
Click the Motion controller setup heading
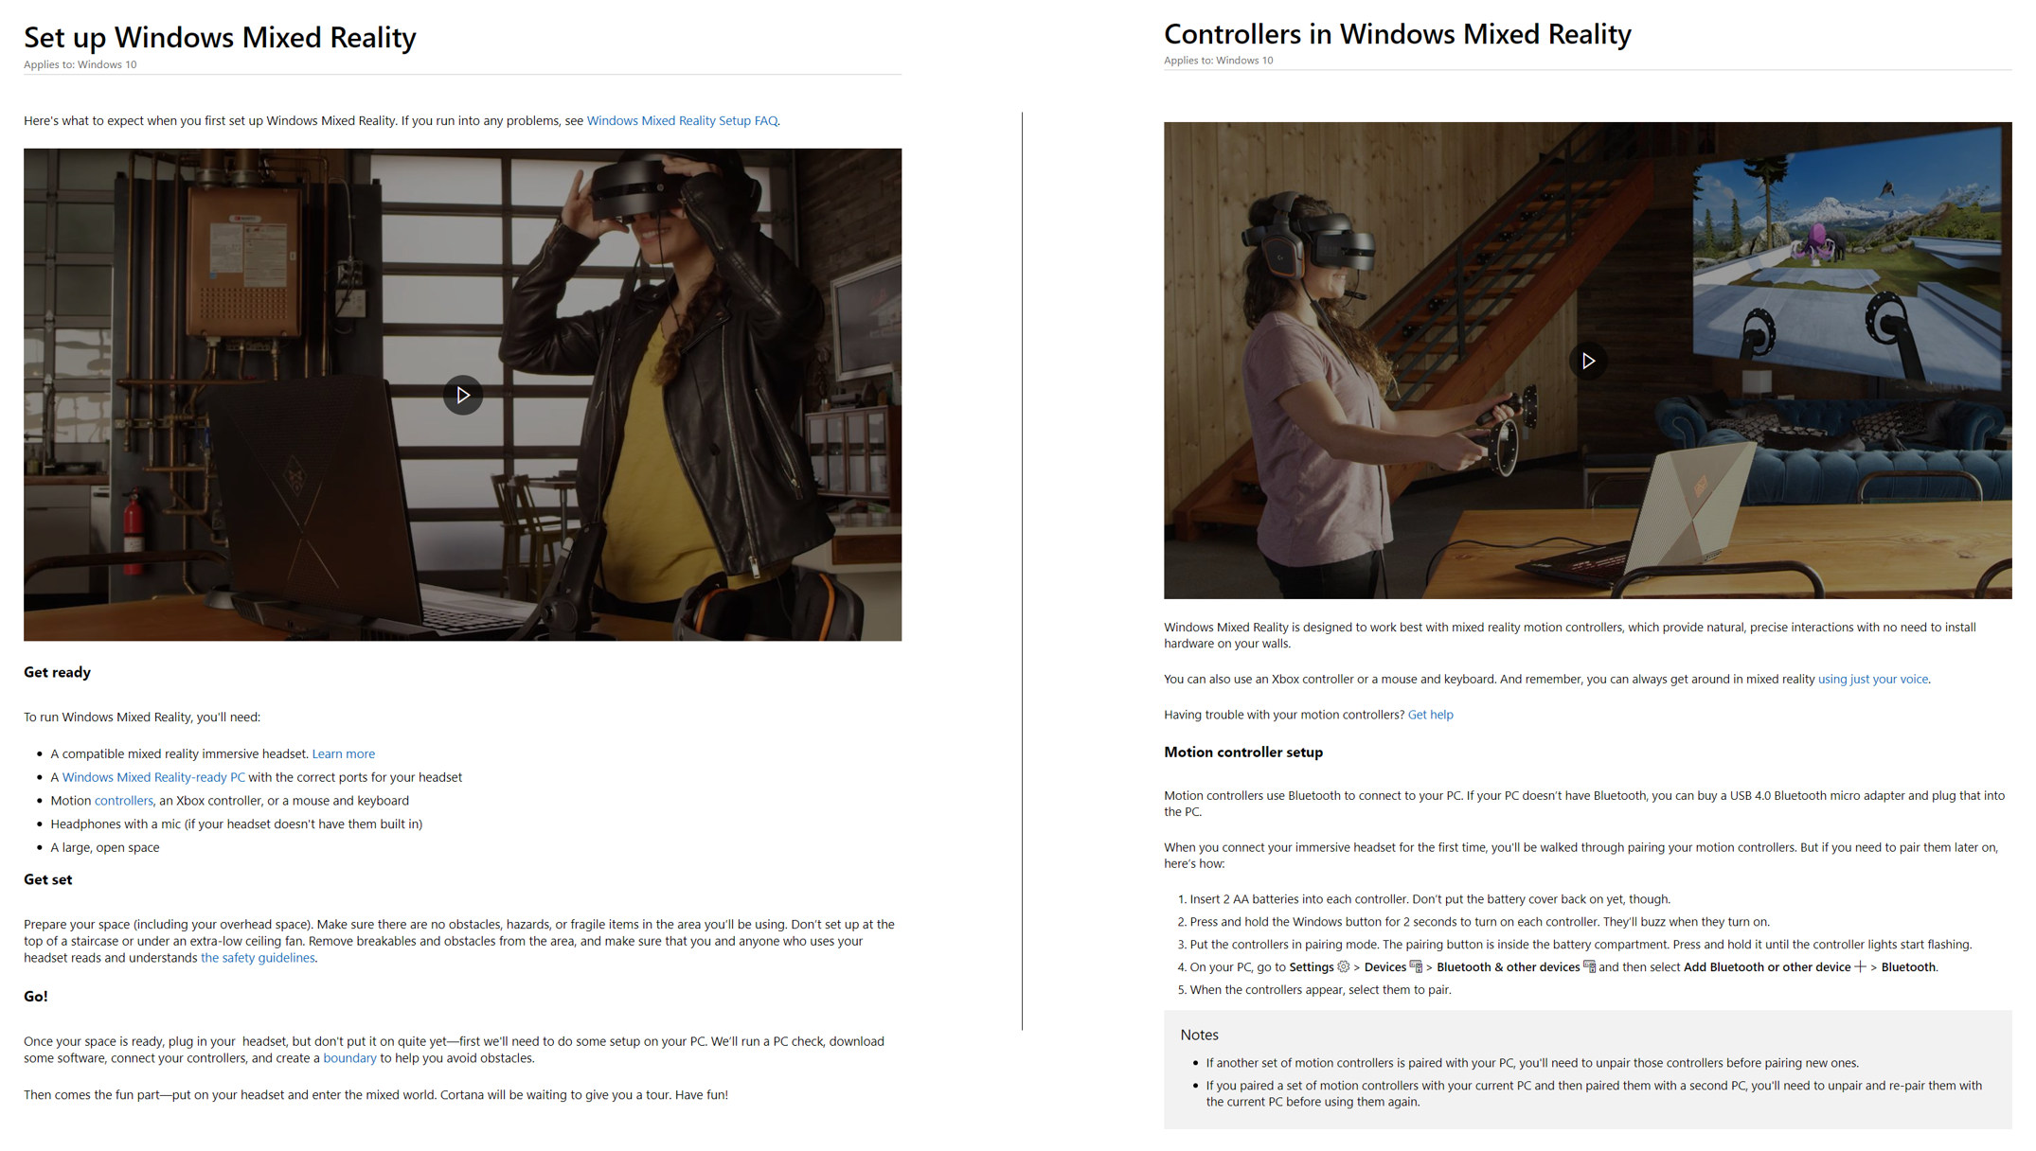1242,752
